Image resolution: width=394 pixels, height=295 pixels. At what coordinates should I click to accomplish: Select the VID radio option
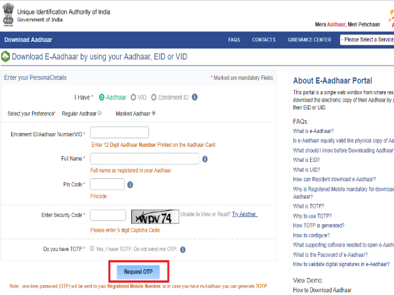[133, 98]
